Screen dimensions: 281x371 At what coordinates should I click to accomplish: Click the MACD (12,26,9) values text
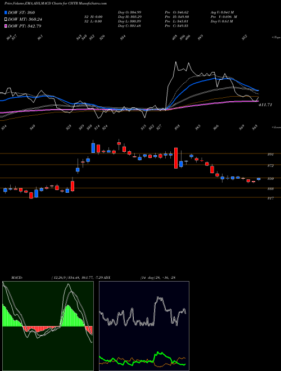78,278
